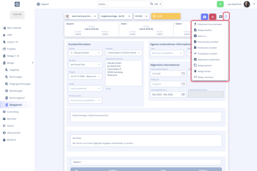Open the 'Benutzer auswählen' user dropdown
Viewport: 257px width, 171px height.
167,53
